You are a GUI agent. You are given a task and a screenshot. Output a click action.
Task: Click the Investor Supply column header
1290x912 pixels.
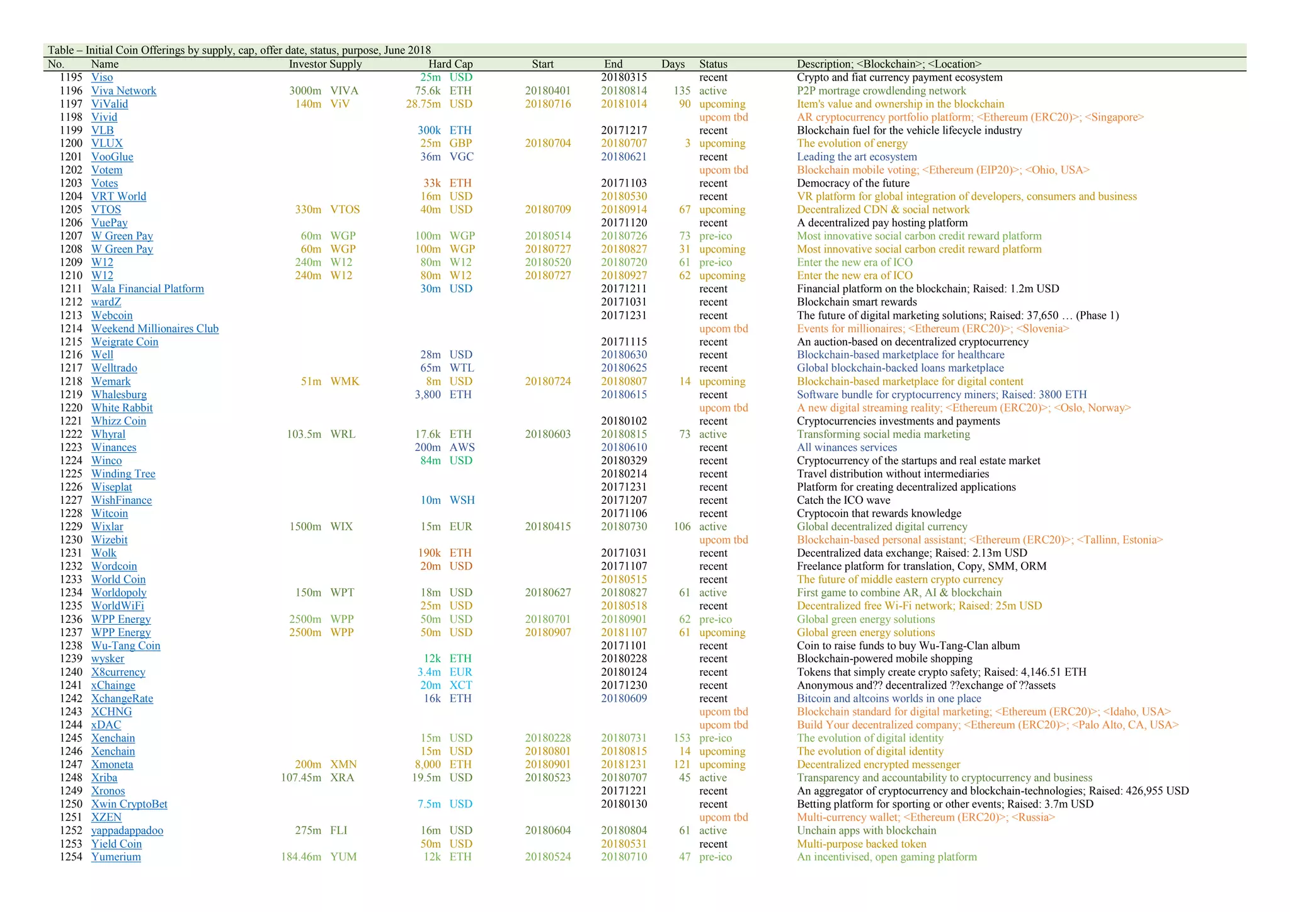point(325,64)
